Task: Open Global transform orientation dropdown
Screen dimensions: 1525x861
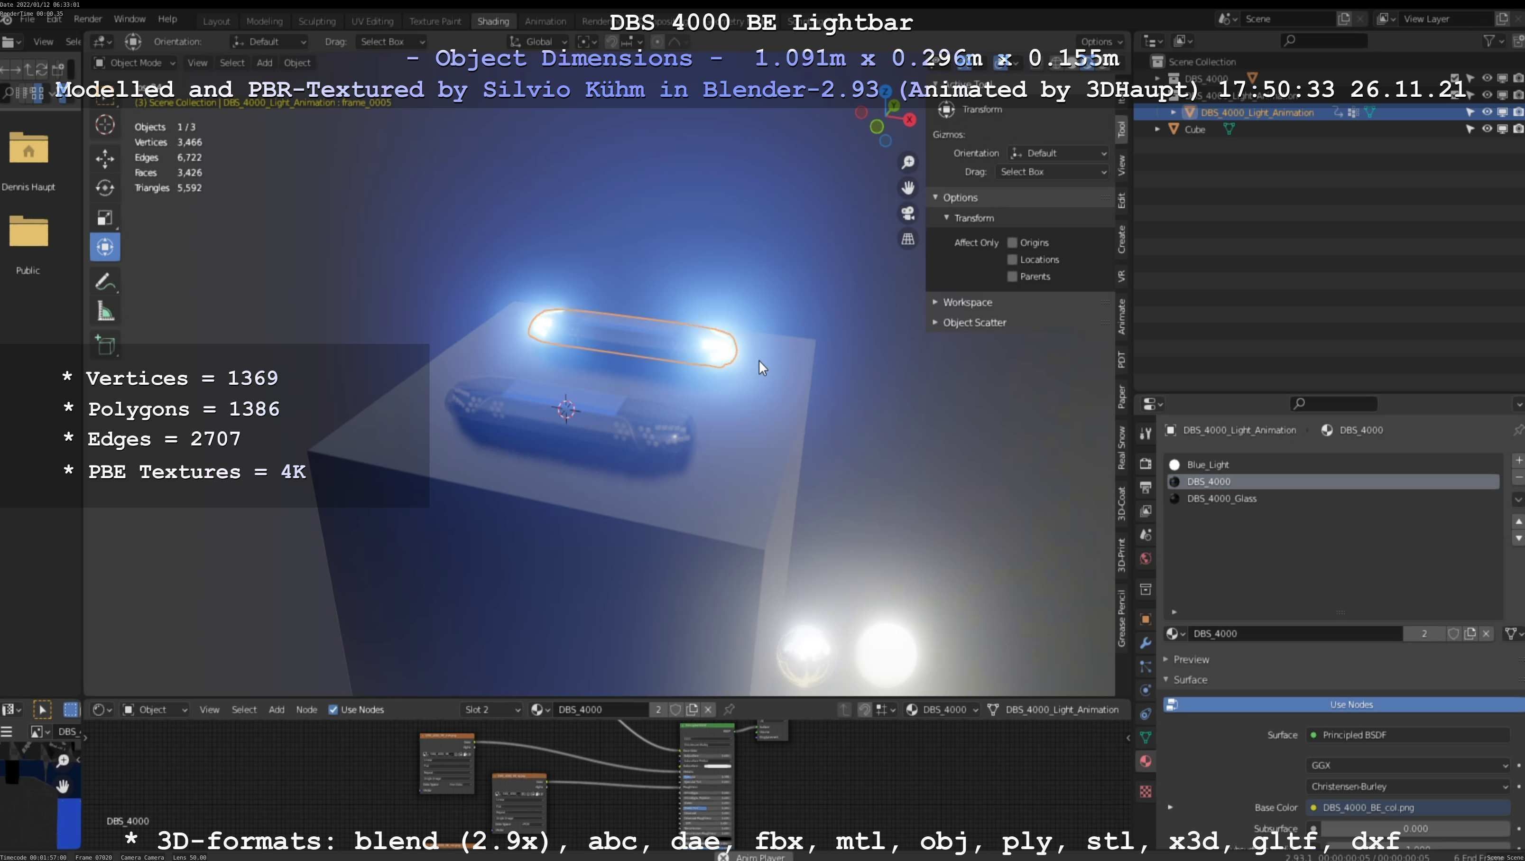Action: (x=539, y=41)
